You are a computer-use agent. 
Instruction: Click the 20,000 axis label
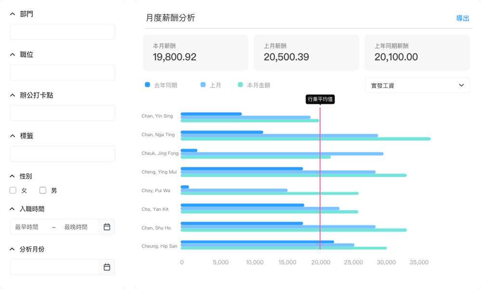[x=321, y=263]
